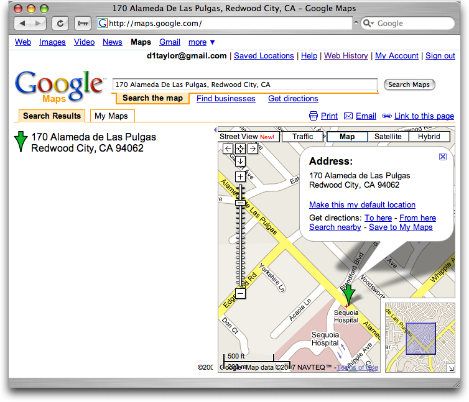Close the address info bubble

click(x=443, y=157)
